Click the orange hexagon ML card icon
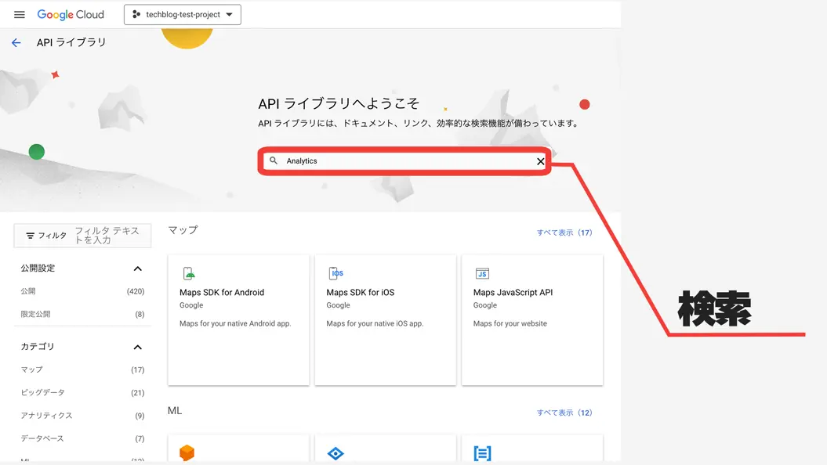This screenshot has height=465, width=827. [187, 453]
